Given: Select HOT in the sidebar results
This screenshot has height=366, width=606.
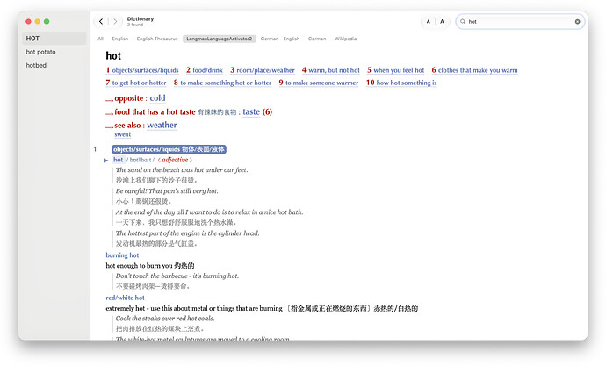Looking at the screenshot, I should [54, 39].
